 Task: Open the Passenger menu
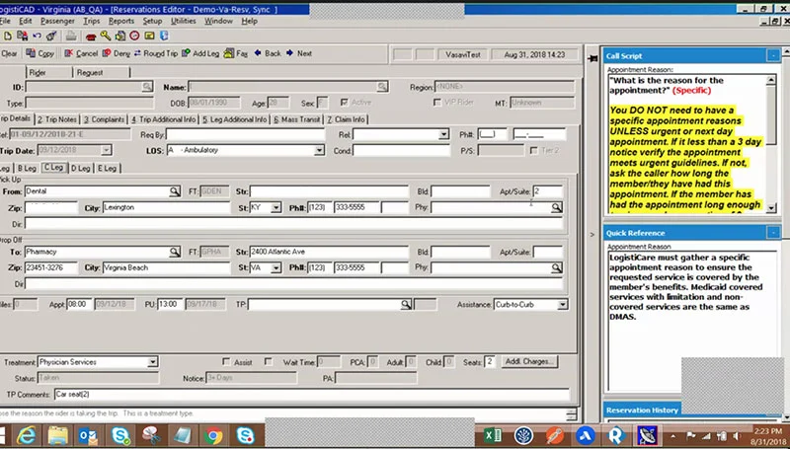point(57,21)
